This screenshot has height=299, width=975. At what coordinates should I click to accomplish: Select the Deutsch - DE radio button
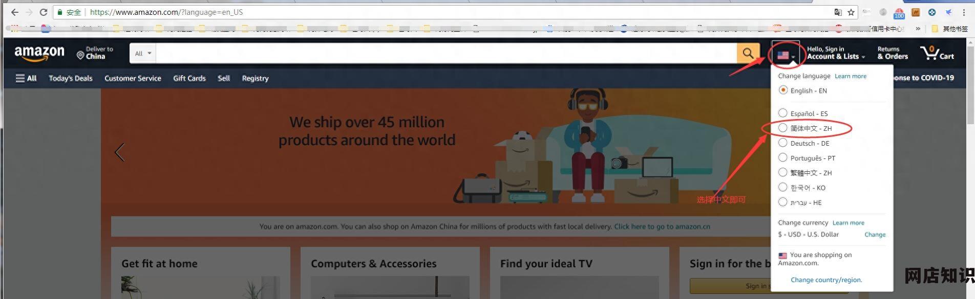coord(783,143)
